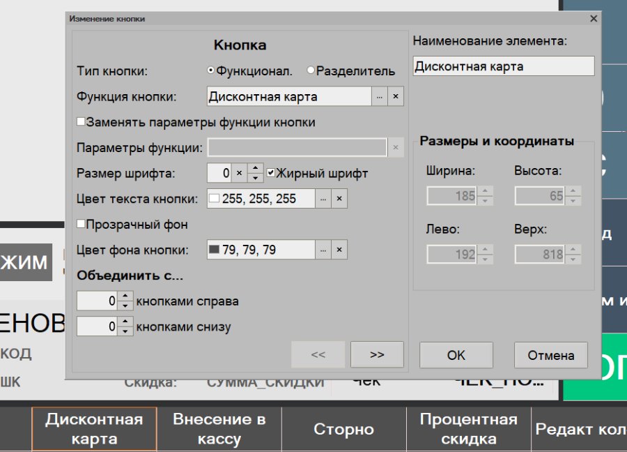The height and width of the screenshot is (452, 627).
Task: Enable the Прозрачный фон checkbox
Action: pyautogui.click(x=81, y=224)
